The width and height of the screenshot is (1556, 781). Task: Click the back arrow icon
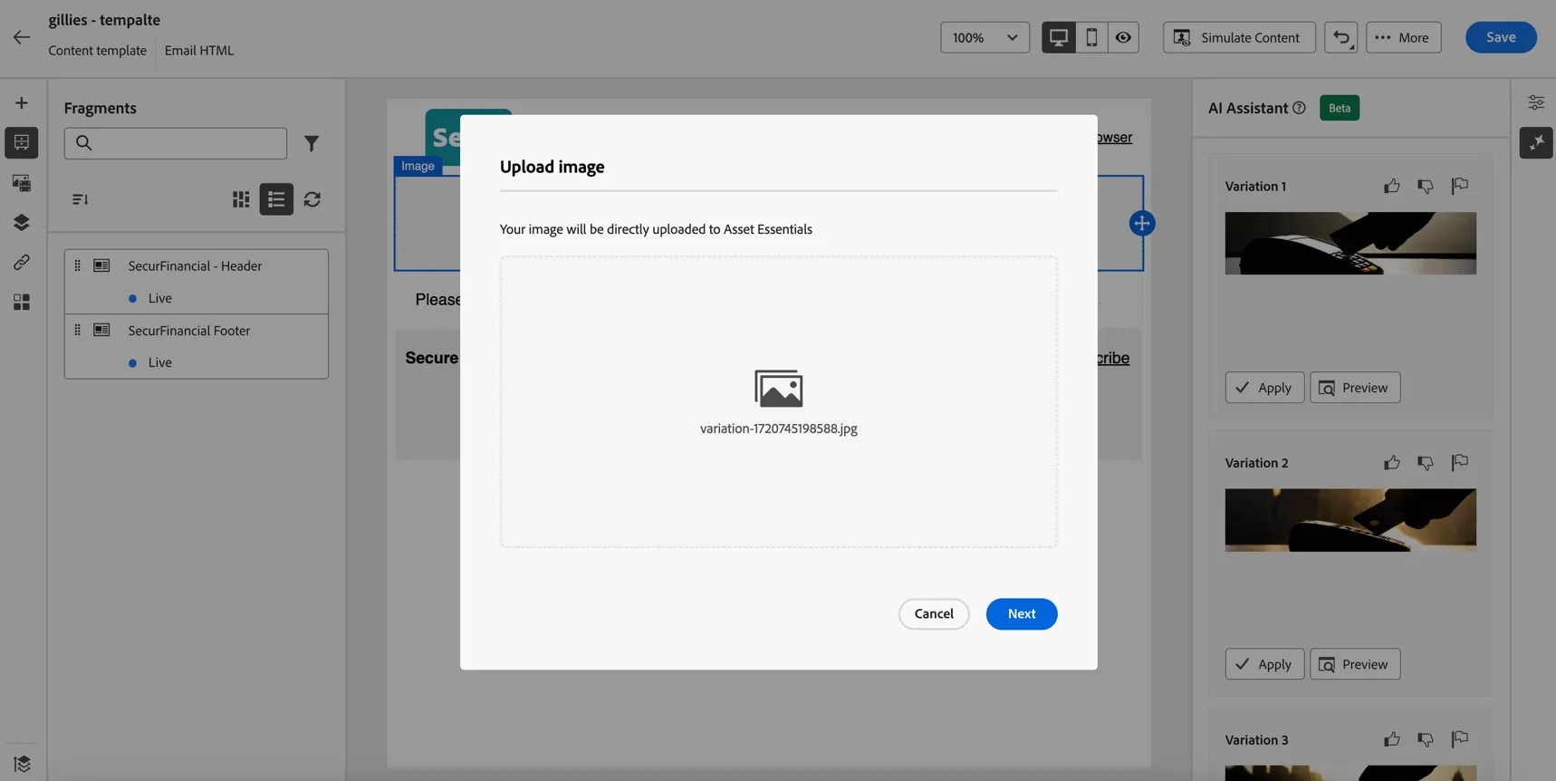click(22, 37)
